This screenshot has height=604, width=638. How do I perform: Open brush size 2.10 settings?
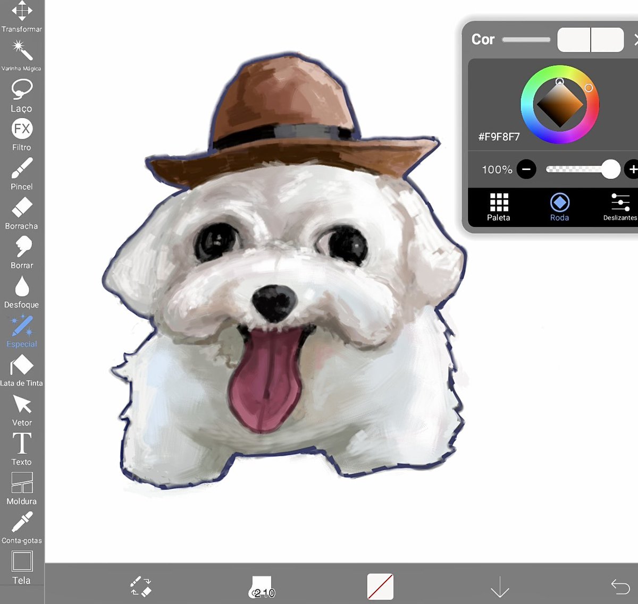[262, 587]
